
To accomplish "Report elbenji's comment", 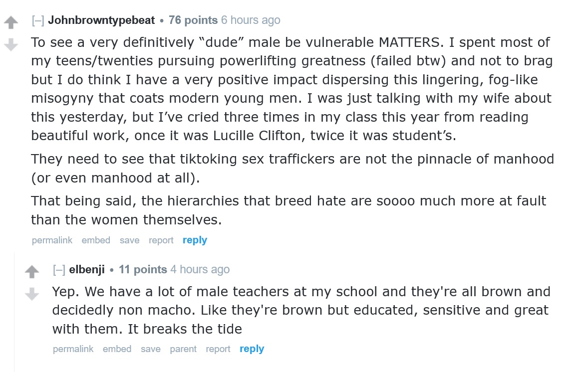I will pyautogui.click(x=218, y=349).
